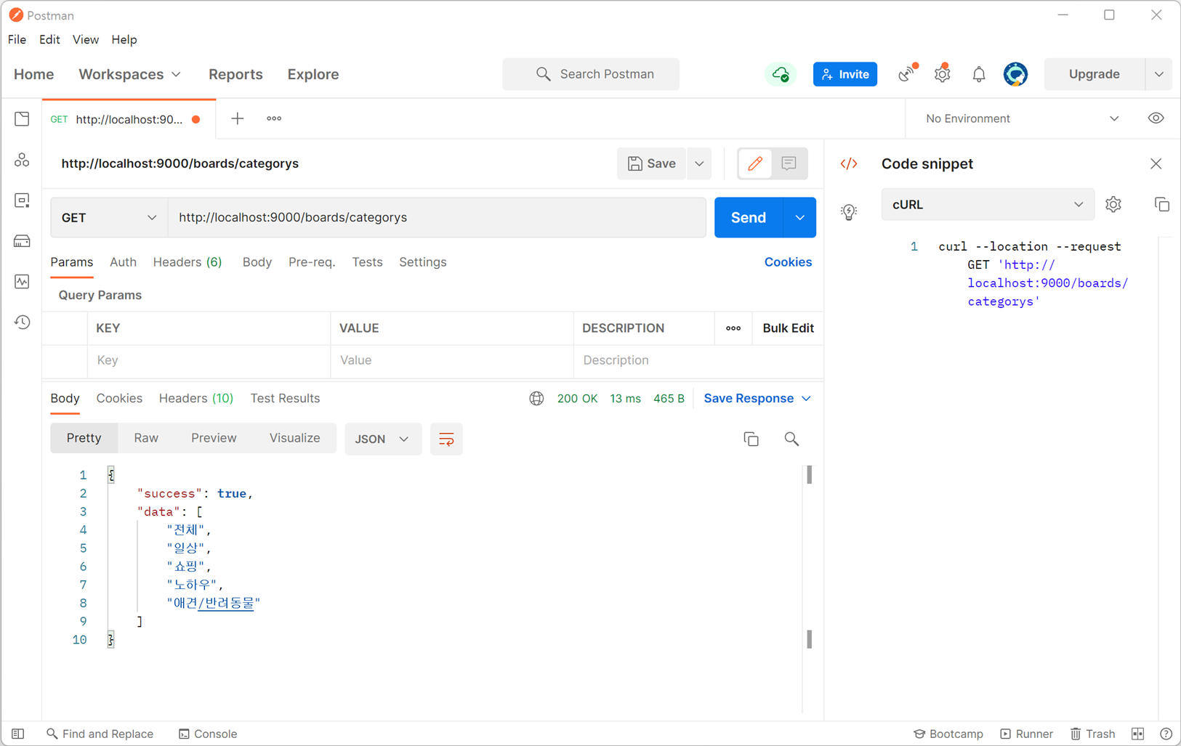Open the notifications bell

click(979, 74)
